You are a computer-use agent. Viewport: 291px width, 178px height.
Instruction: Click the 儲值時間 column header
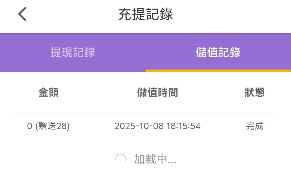158,93
